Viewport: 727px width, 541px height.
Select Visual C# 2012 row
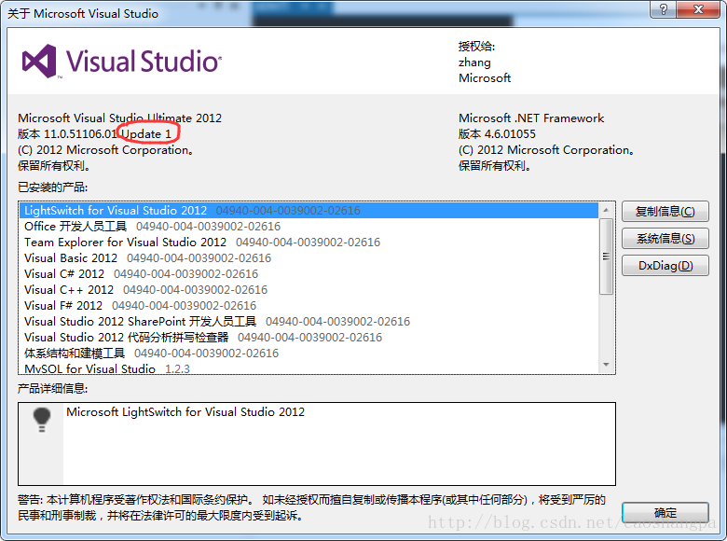309,273
